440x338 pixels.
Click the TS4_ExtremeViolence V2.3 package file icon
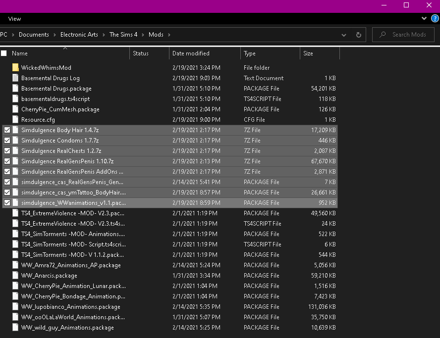tap(16, 213)
